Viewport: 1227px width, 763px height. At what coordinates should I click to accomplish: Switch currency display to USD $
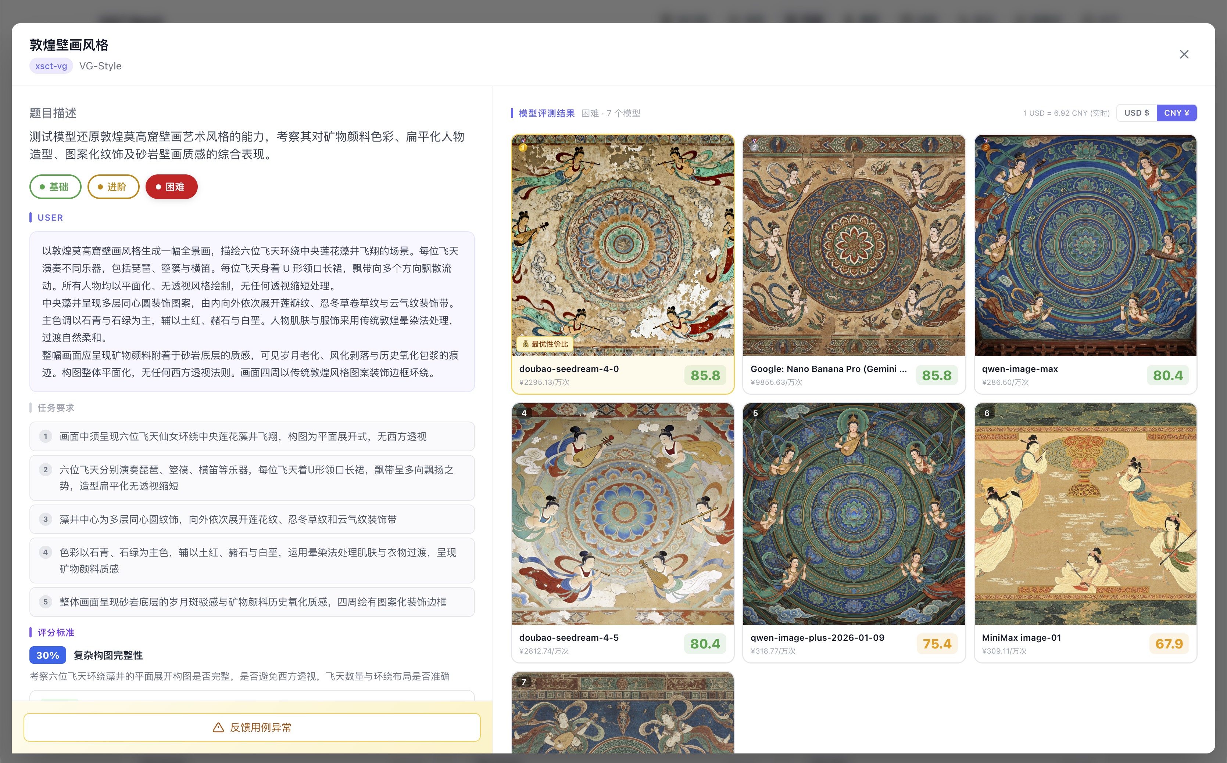[x=1137, y=112]
